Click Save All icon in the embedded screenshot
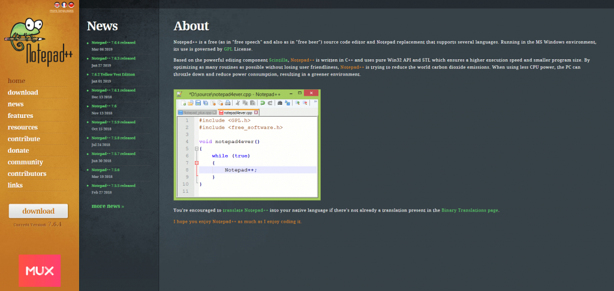 [x=206, y=103]
